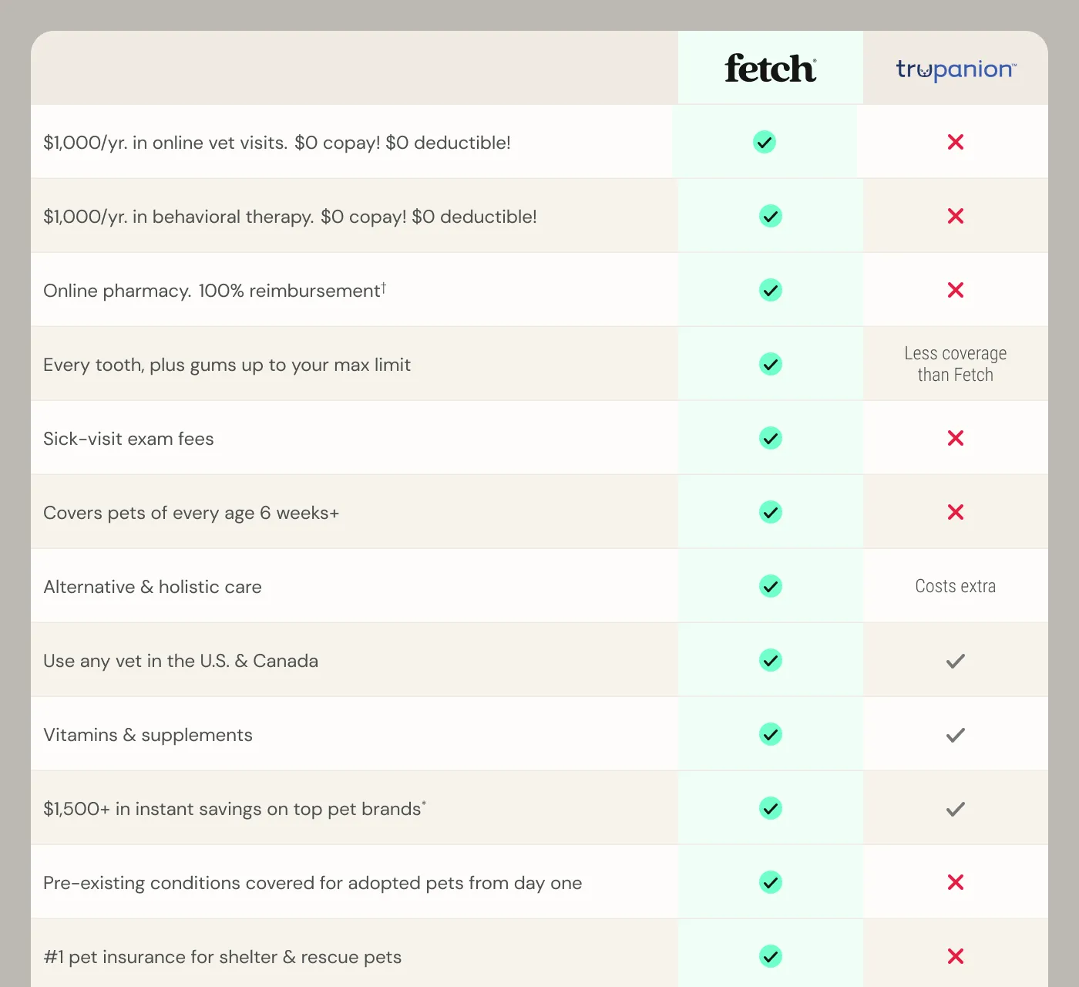
Task: Click the Fetch logo in header
Action: coord(771,69)
